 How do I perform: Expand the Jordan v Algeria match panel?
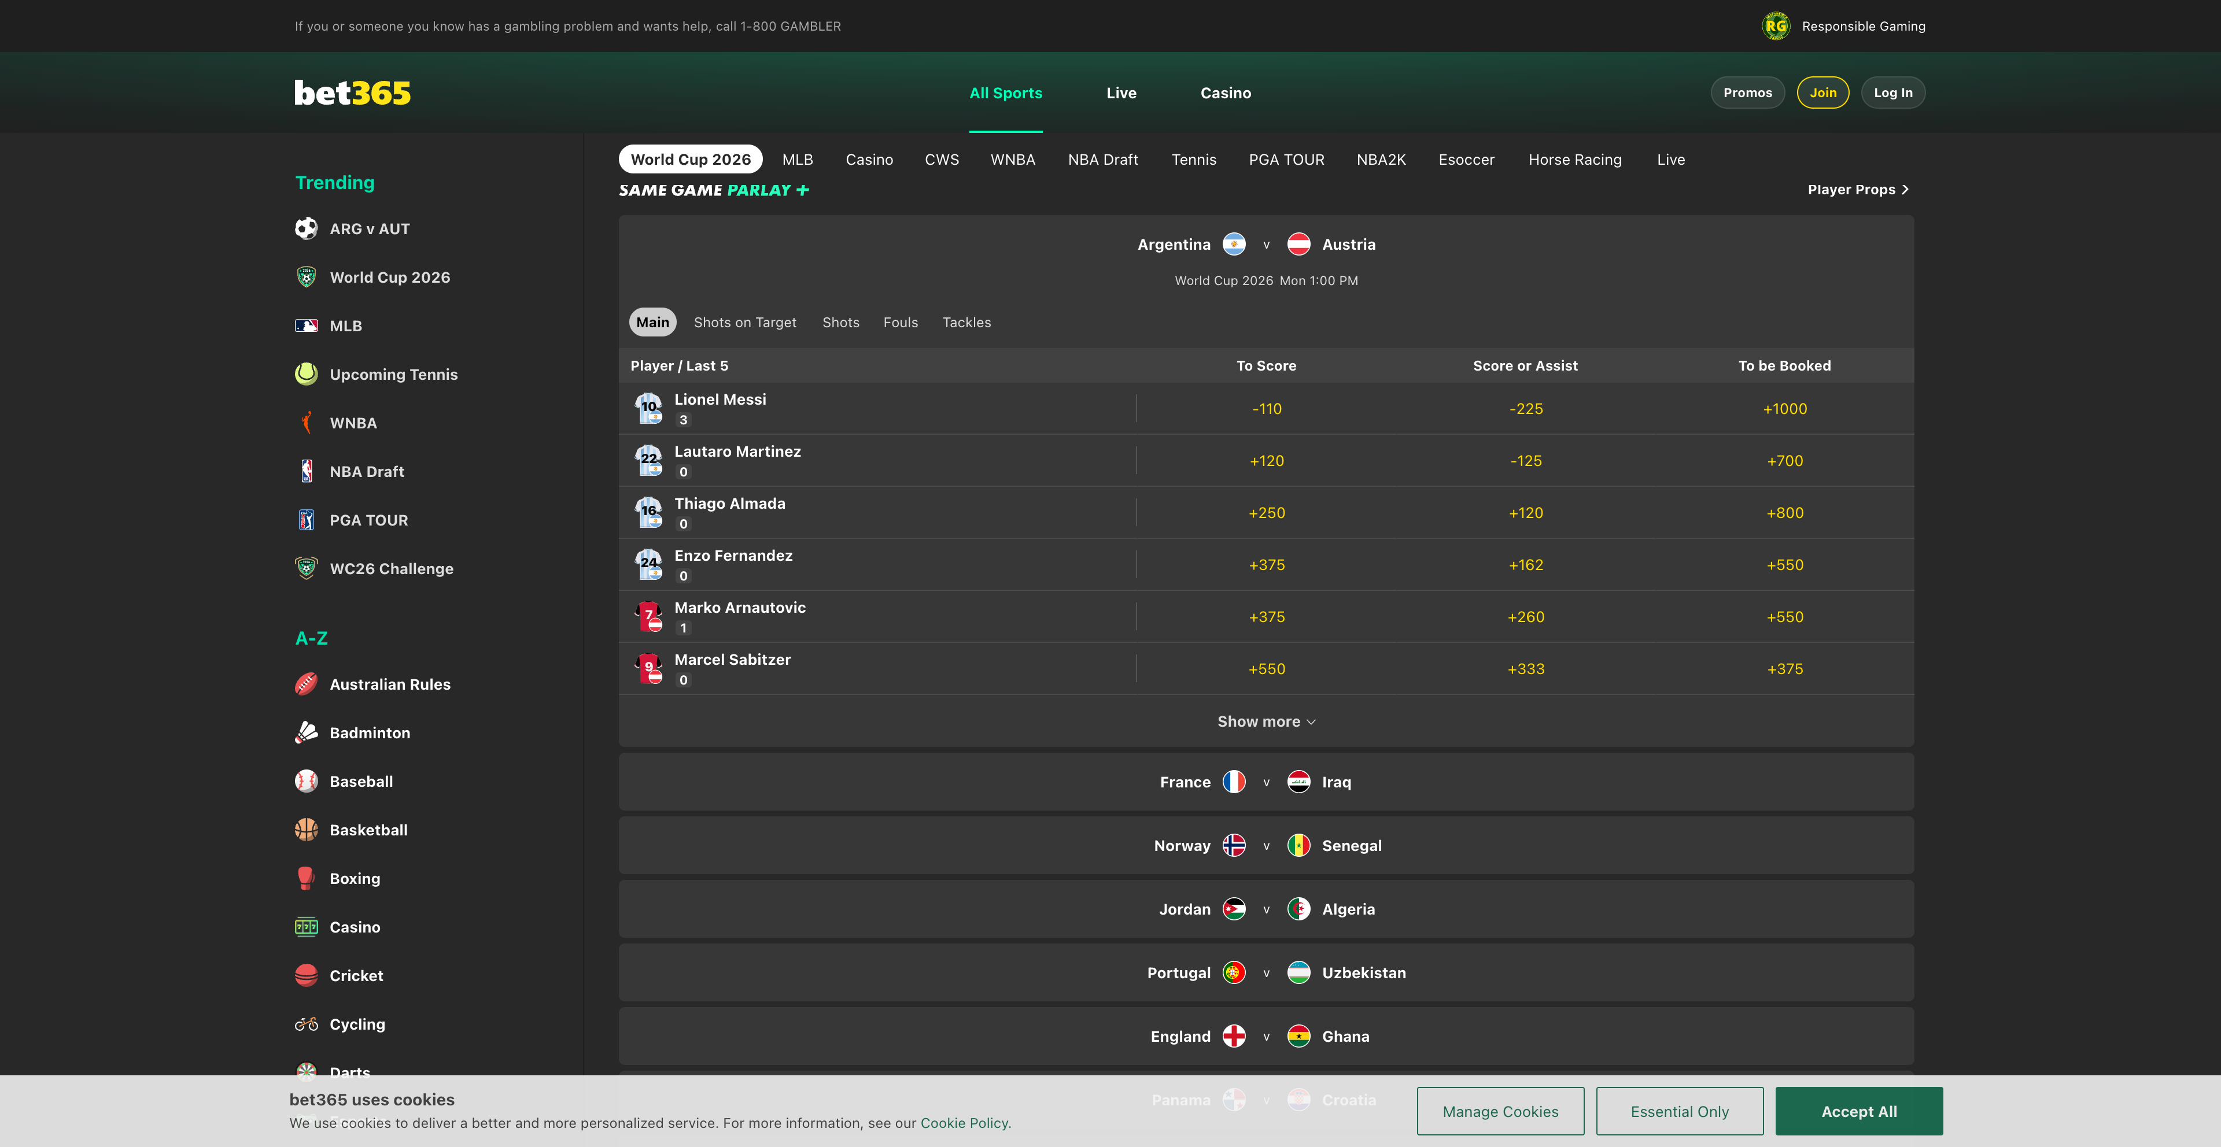pos(1266,909)
